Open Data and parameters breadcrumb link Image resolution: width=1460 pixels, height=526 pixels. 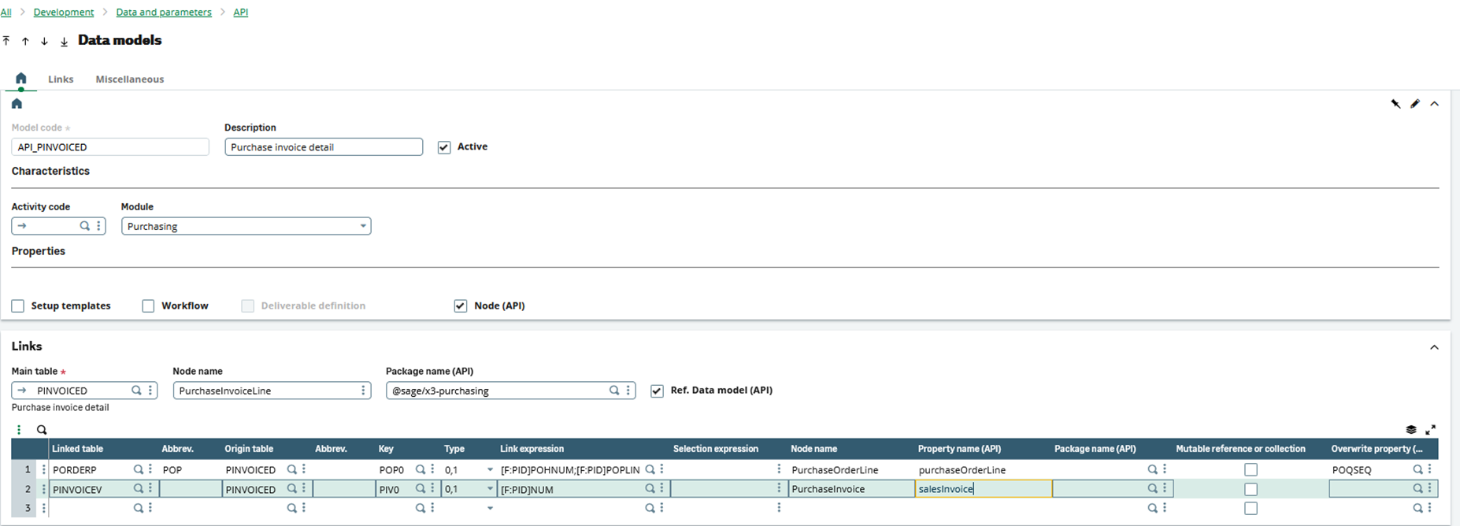(x=164, y=12)
